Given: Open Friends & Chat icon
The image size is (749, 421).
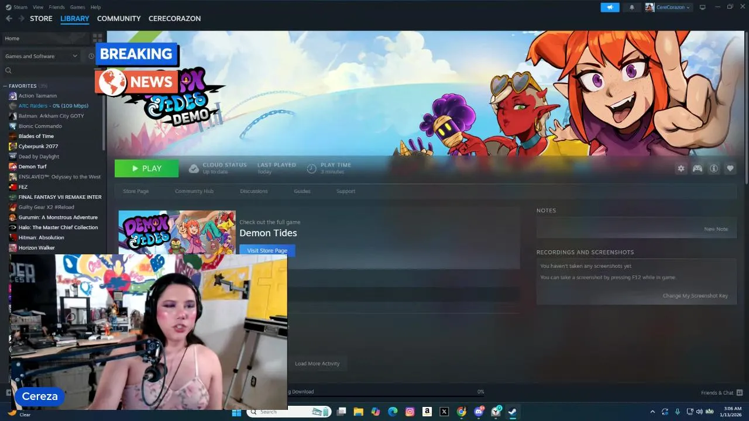Looking at the screenshot, I should tap(740, 392).
